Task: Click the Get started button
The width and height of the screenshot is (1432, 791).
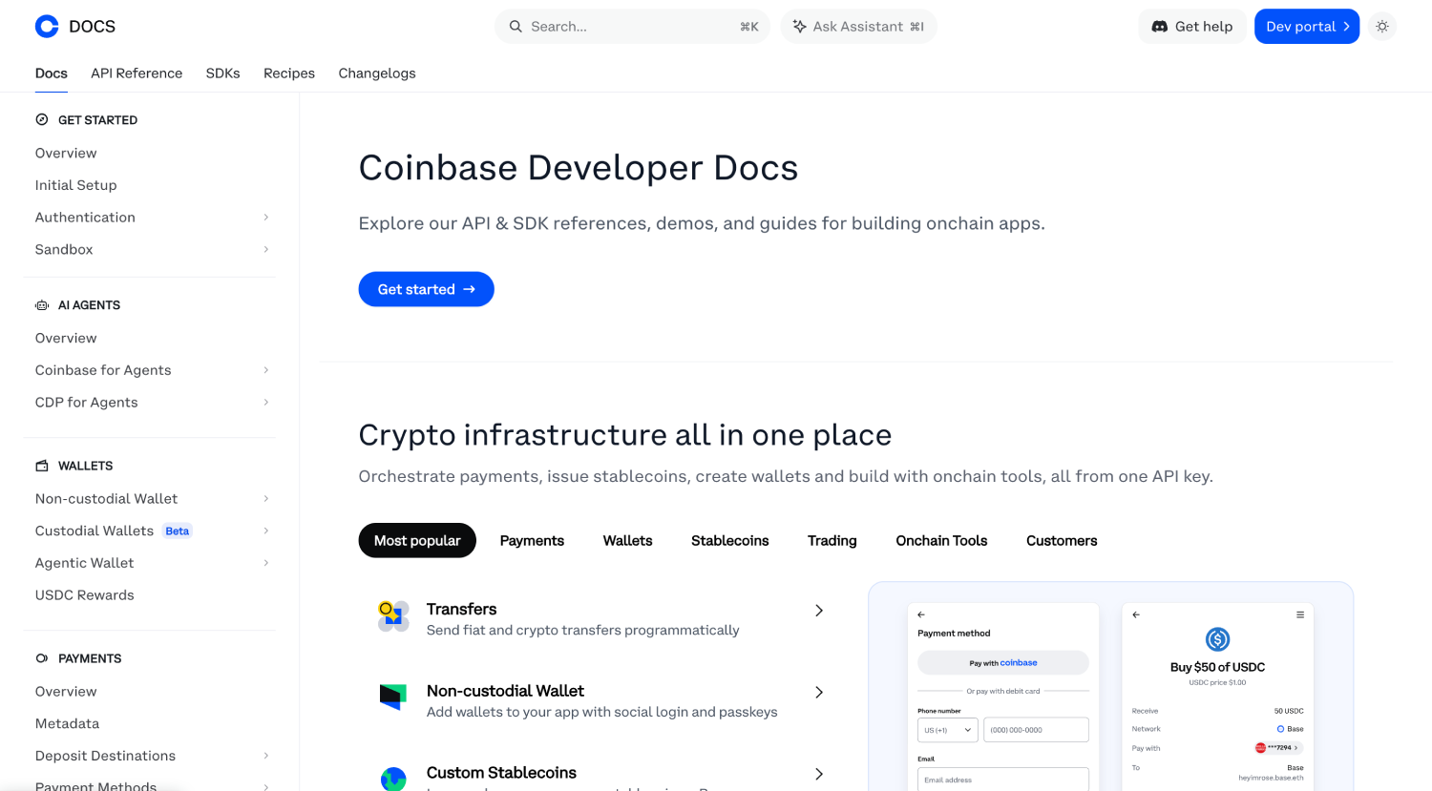Action: click(x=427, y=289)
